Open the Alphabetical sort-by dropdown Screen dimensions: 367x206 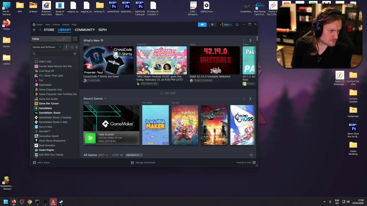134,155
